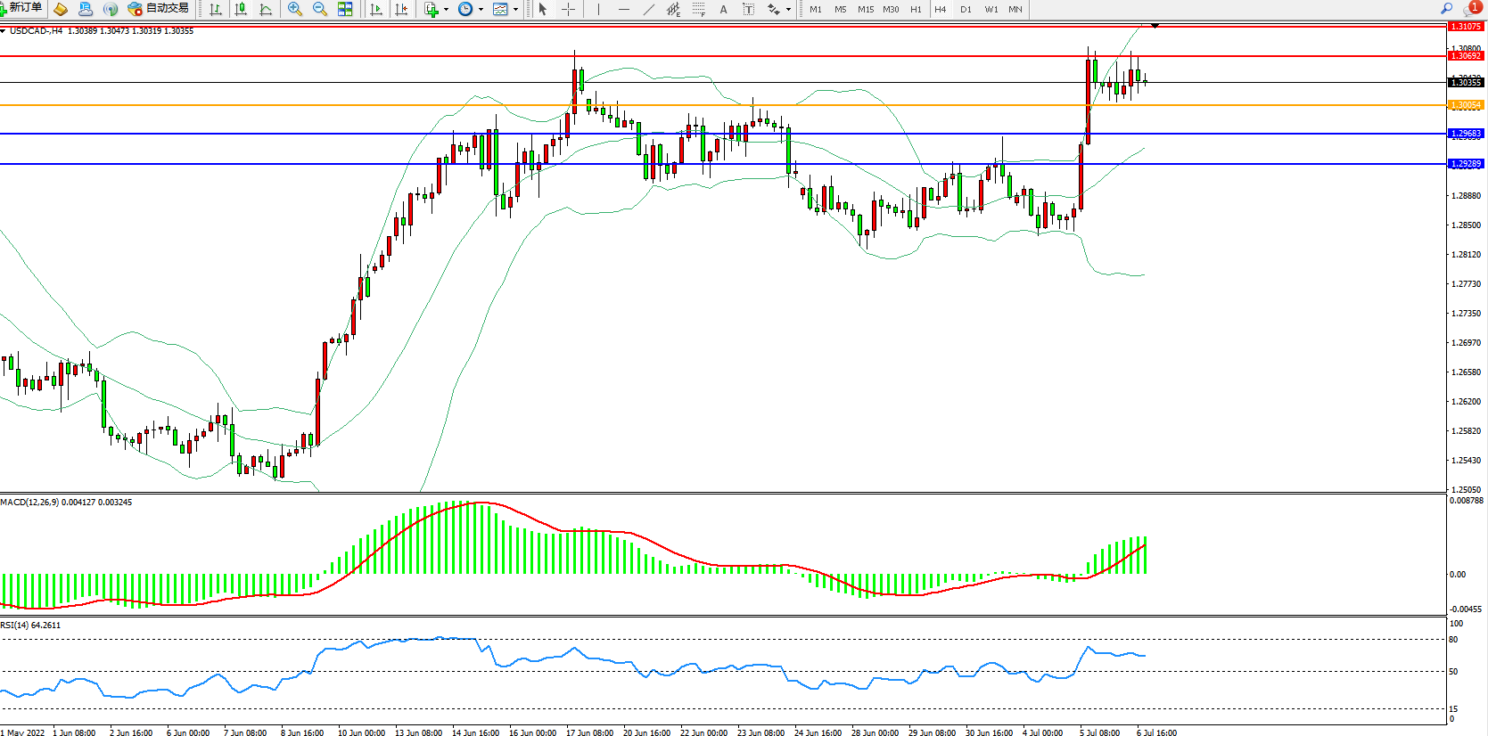1488x736 pixels.
Task: Enable chart auto-scroll icon
Action: pos(376,9)
